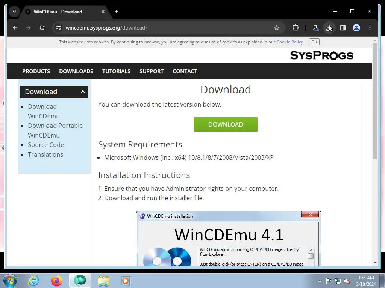This screenshot has height=288, width=385.
Task: Open the Chrome profile avatar
Action: 356,28
